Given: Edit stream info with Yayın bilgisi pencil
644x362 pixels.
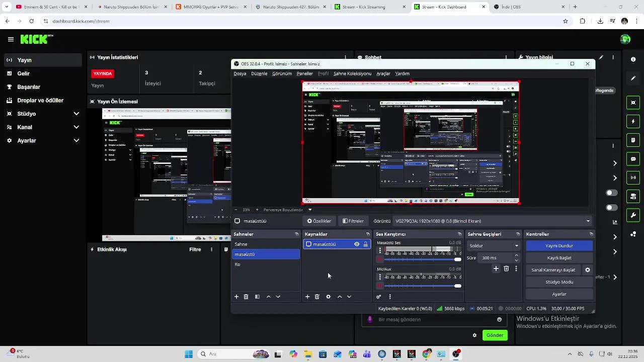Looking at the screenshot, I should [601, 57].
